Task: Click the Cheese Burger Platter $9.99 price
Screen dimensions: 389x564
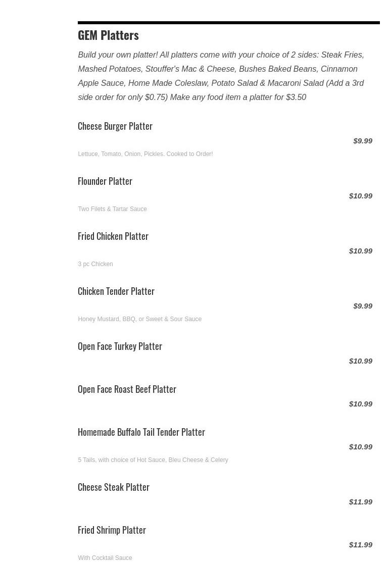Action: [363, 141]
